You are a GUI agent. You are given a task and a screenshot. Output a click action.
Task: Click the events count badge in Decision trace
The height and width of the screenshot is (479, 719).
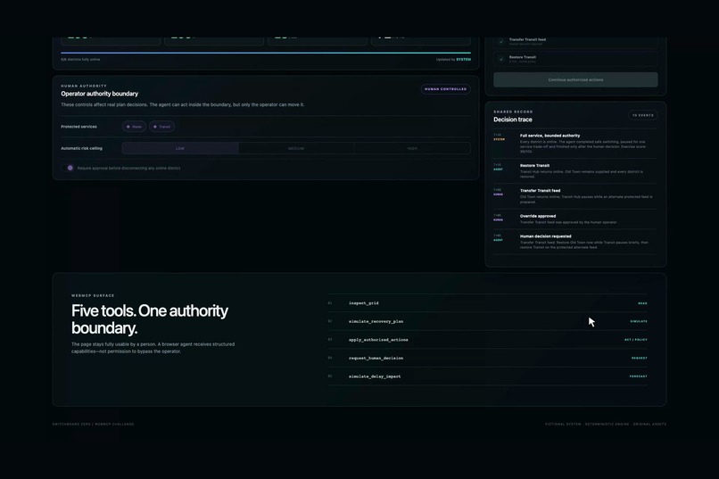click(x=643, y=115)
